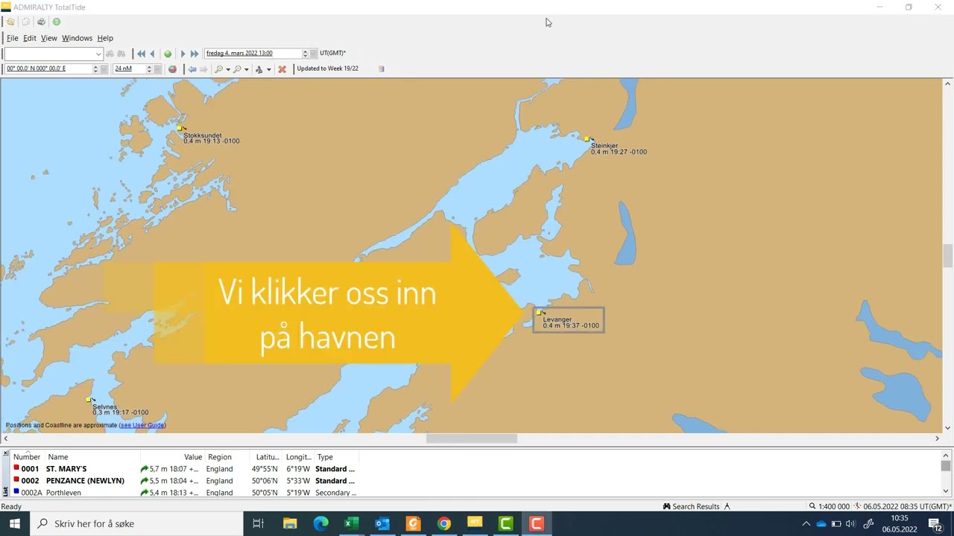Open the View menu
Viewport: 954px width, 536px height.
[48, 38]
